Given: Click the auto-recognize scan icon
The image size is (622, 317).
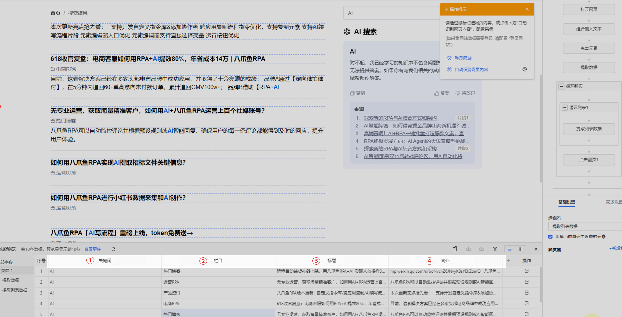Looking at the screenshot, I should (449, 70).
